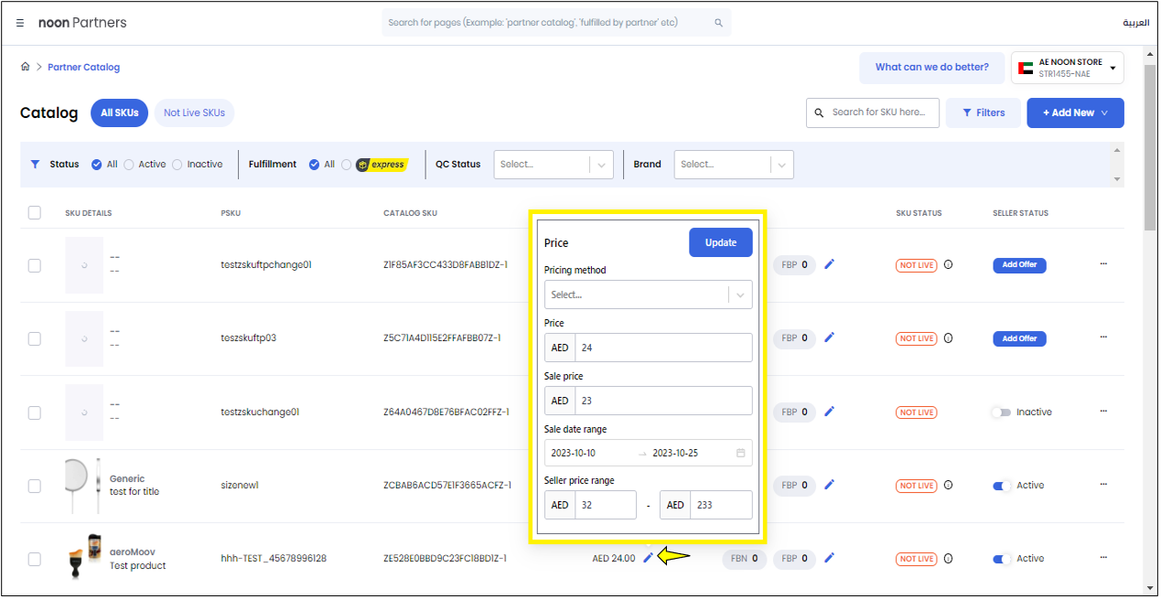The height and width of the screenshot is (599, 1161).
Task: Open info icon beside first NOT LIVE status
Action: click(948, 265)
